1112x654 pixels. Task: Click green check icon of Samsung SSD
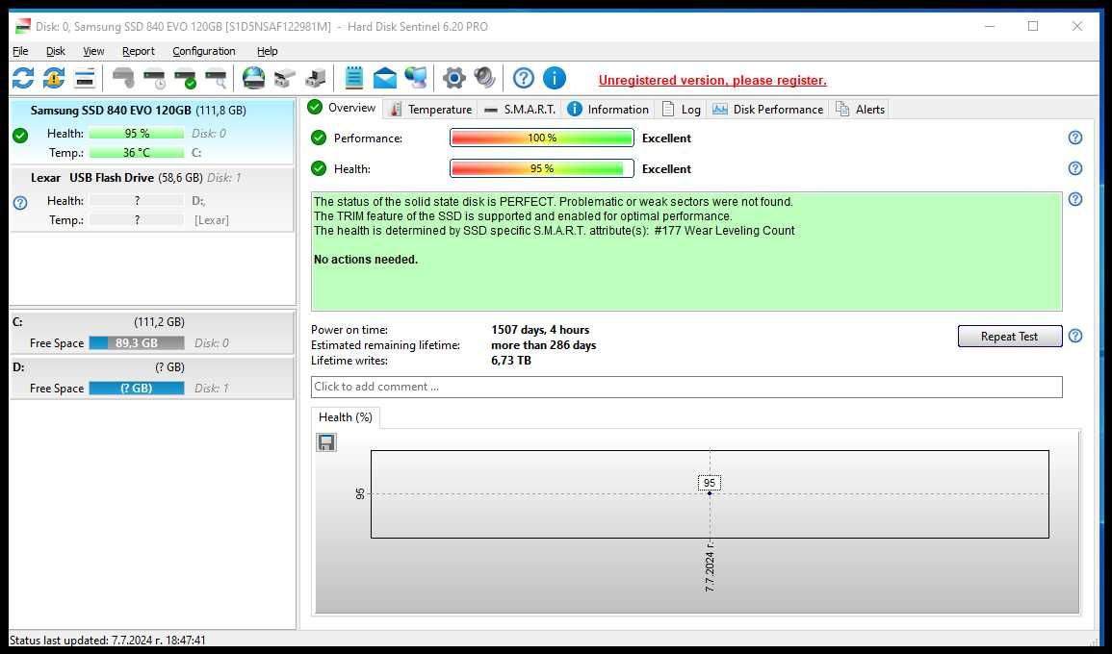coord(20,136)
